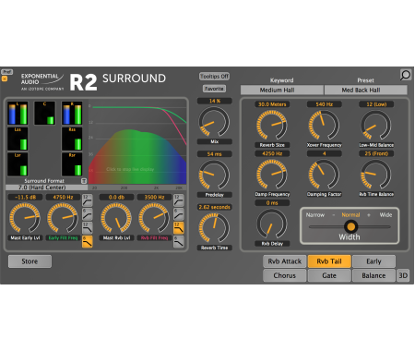This screenshot has width=415, height=351.
Task: Open the Keyword dropdown showing Medium Hall
Action: [282, 90]
